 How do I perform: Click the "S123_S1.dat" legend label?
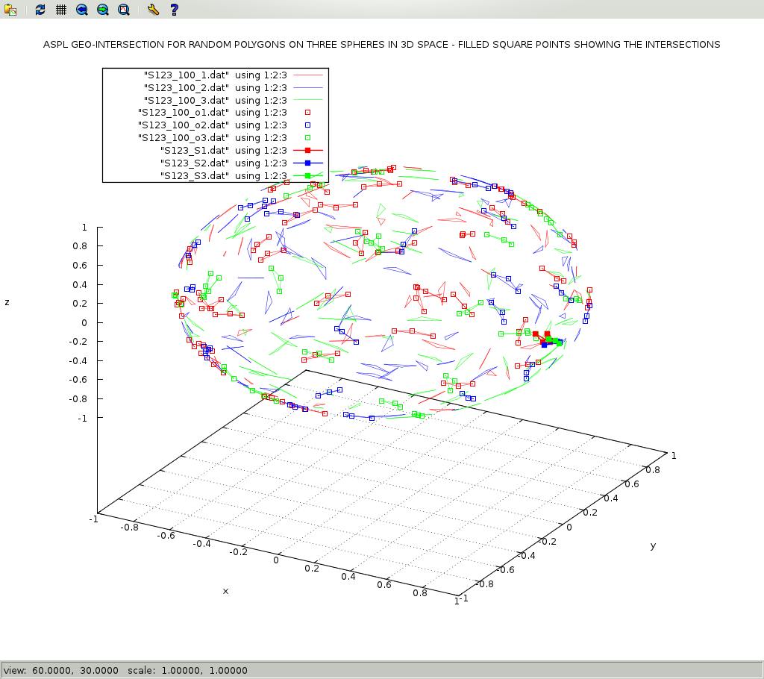click(x=222, y=151)
